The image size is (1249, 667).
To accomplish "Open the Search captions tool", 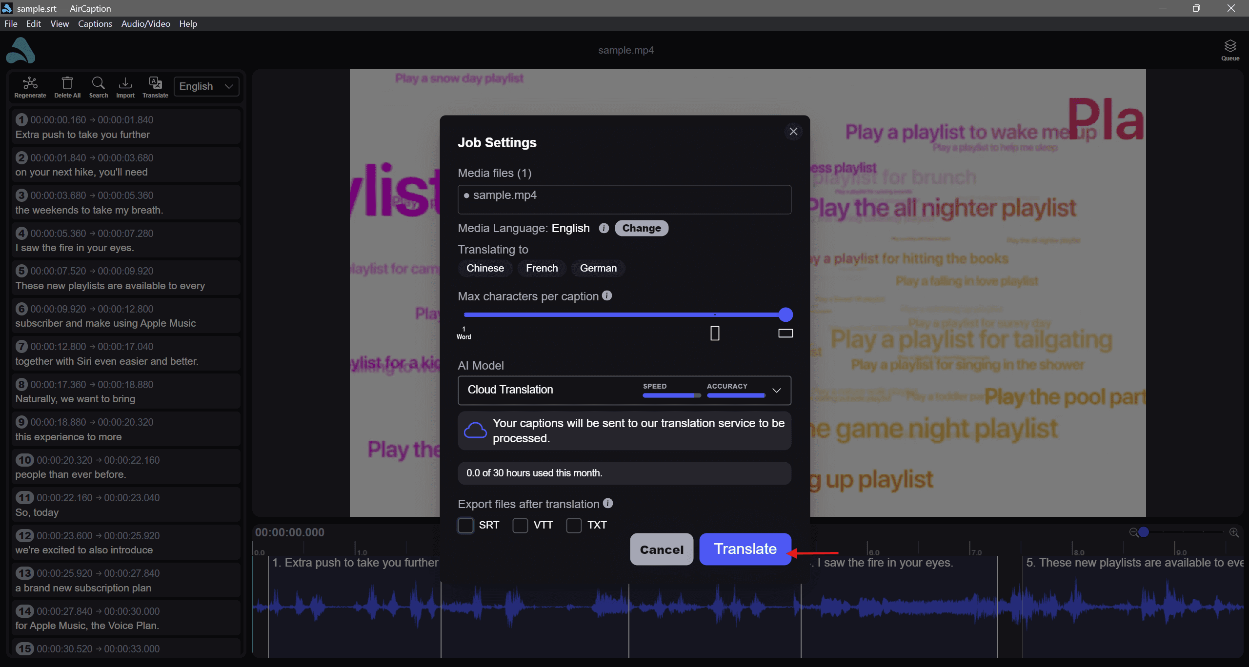I will point(98,87).
